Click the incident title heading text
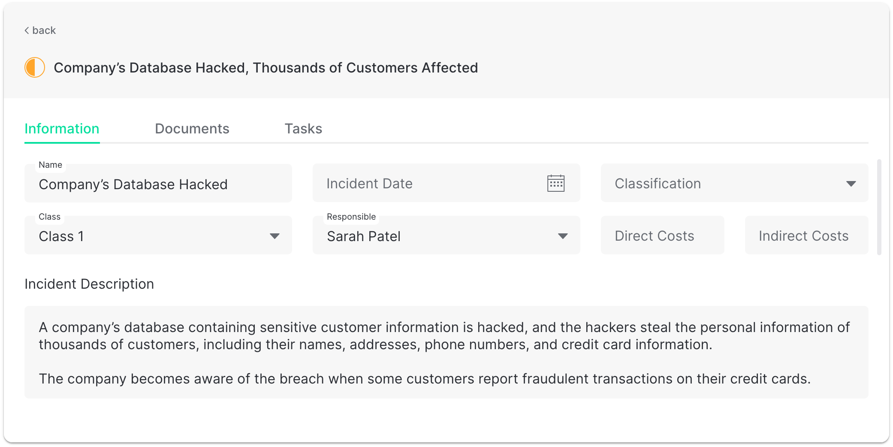This screenshot has height=447, width=893. tap(265, 68)
